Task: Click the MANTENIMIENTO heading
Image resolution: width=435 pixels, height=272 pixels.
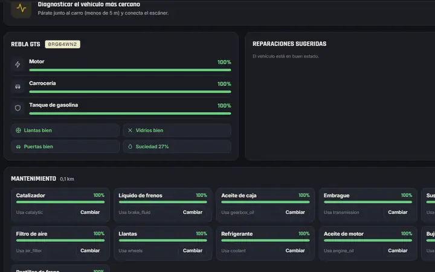Action: (x=33, y=178)
